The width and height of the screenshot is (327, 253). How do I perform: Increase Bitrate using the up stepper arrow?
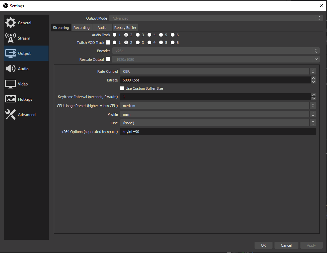pos(313,78)
